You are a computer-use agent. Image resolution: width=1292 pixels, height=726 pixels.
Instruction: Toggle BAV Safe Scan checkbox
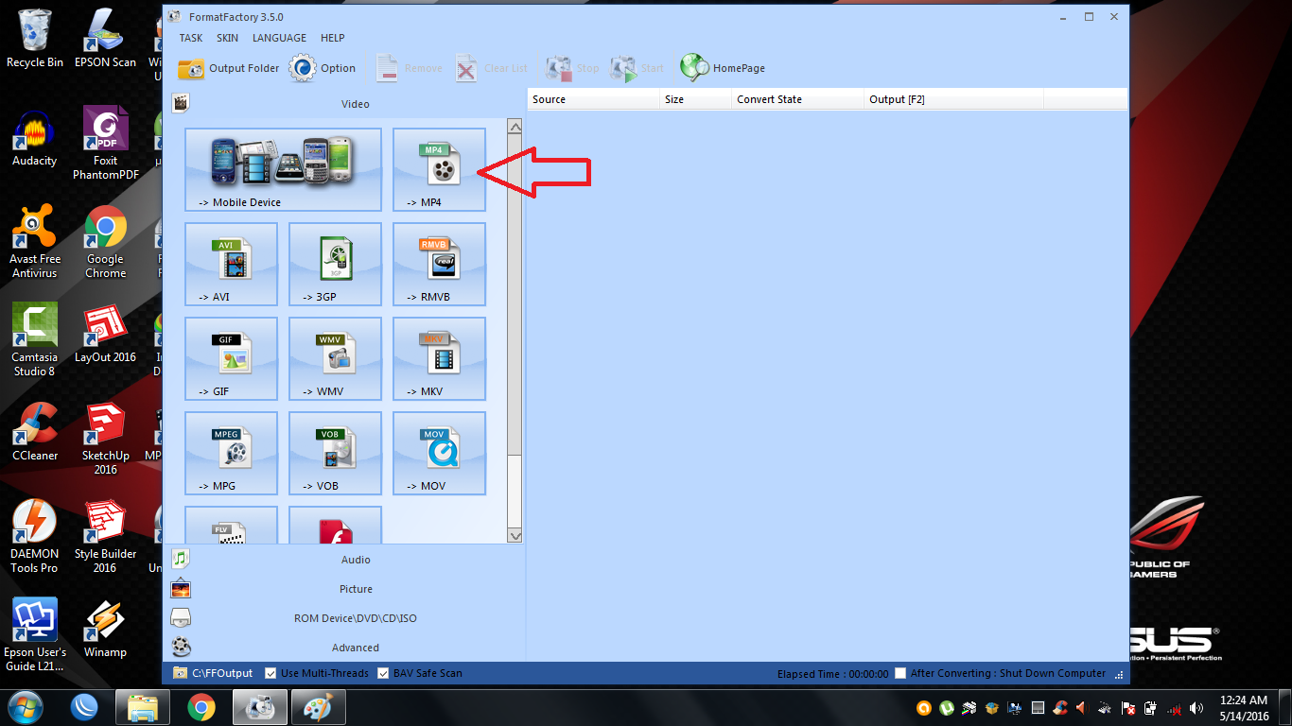(x=383, y=673)
